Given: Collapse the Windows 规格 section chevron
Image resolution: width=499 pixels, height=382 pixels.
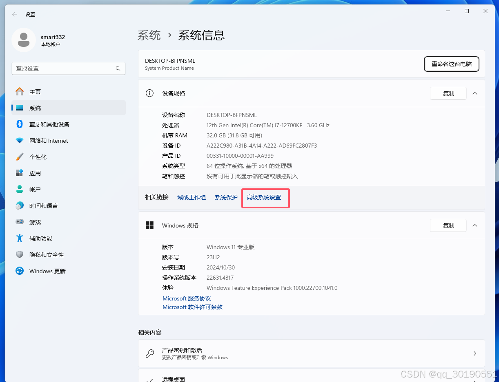Looking at the screenshot, I should 475,225.
